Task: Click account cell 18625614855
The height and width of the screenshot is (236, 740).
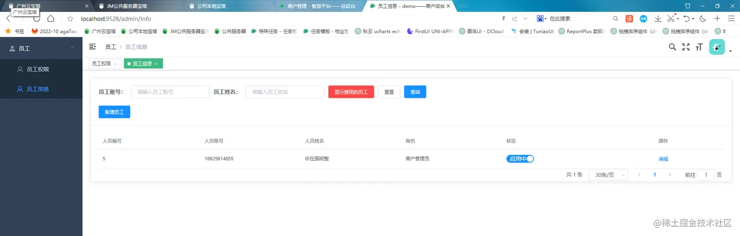Action: pos(219,159)
